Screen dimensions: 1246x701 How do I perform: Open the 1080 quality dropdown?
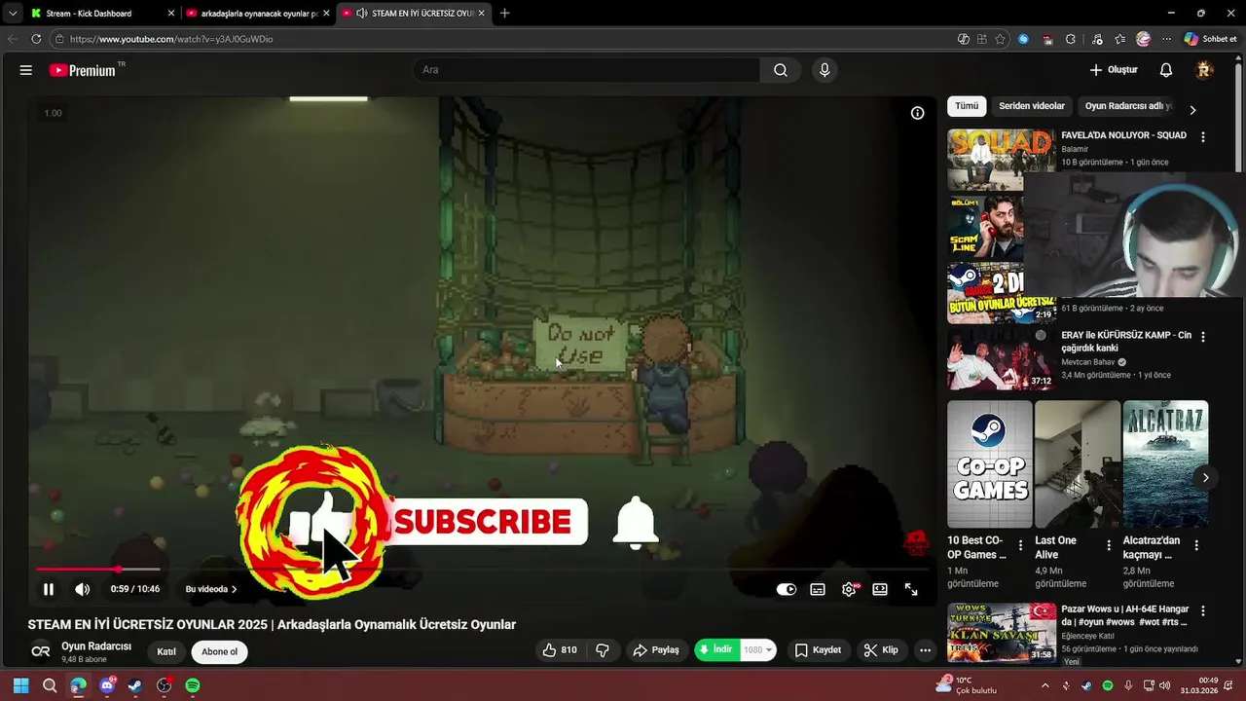click(758, 650)
